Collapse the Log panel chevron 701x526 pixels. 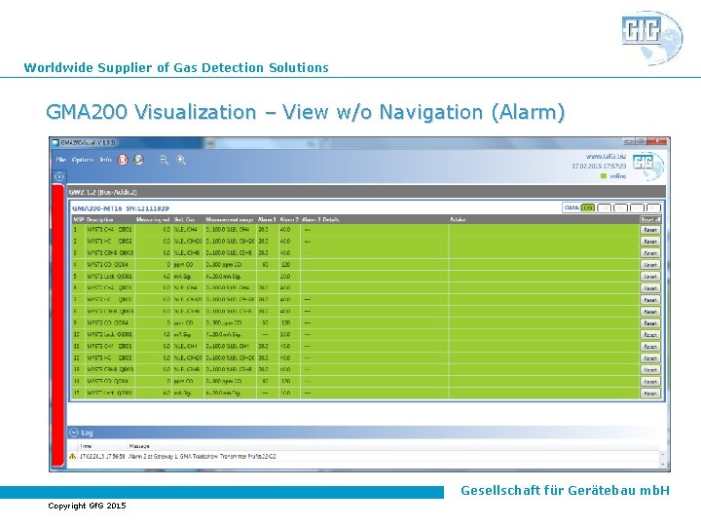coord(74,432)
